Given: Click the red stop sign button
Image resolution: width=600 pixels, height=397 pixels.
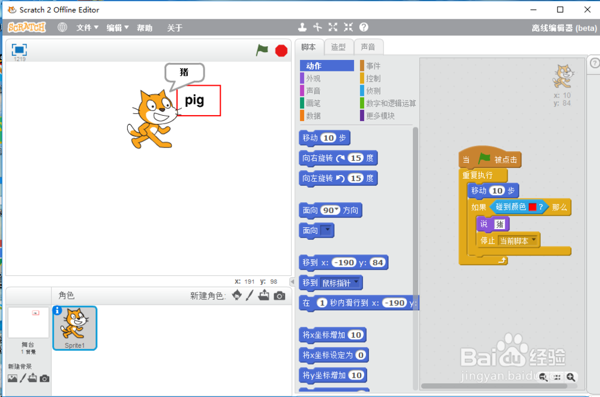Looking at the screenshot, I should point(281,50).
